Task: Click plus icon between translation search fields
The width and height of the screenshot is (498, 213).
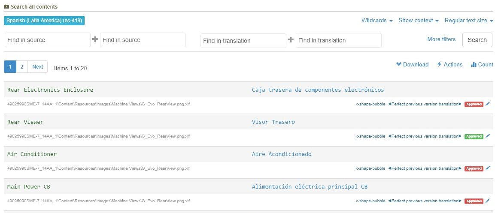Action: [x=291, y=39]
